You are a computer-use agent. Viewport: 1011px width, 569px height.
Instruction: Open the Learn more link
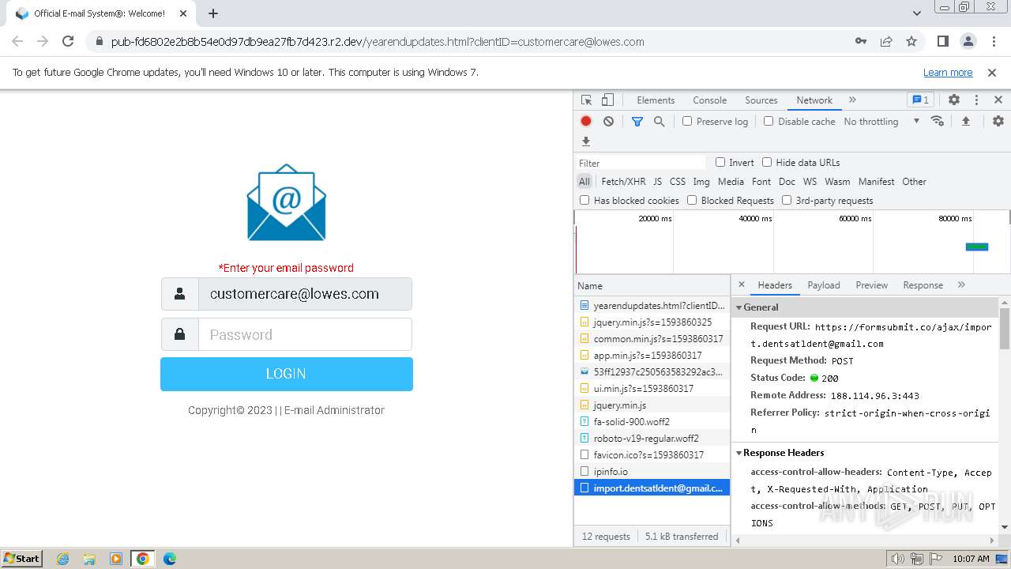(948, 72)
